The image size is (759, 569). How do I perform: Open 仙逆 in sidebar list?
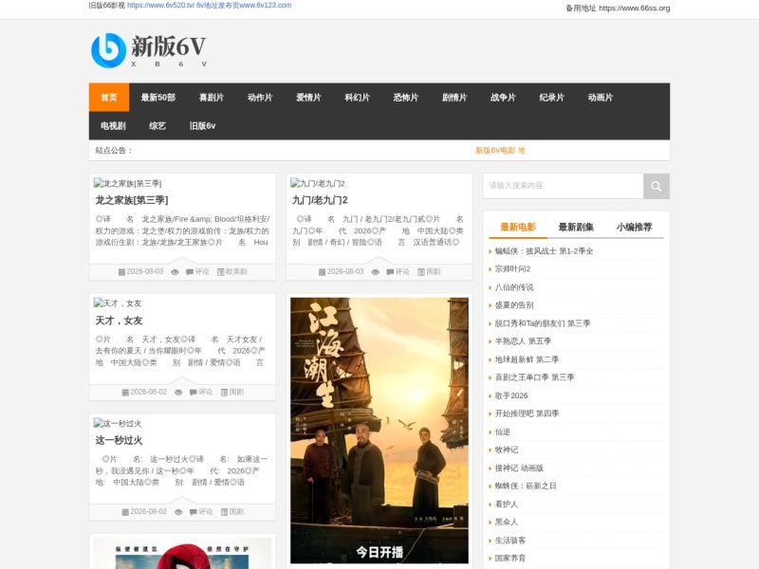pyautogui.click(x=503, y=432)
